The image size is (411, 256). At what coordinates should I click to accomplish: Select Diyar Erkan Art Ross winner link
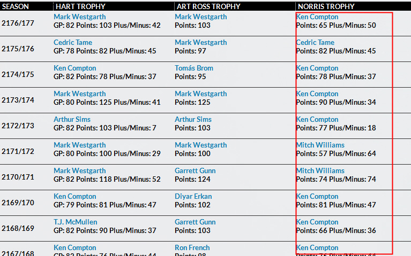click(x=193, y=196)
